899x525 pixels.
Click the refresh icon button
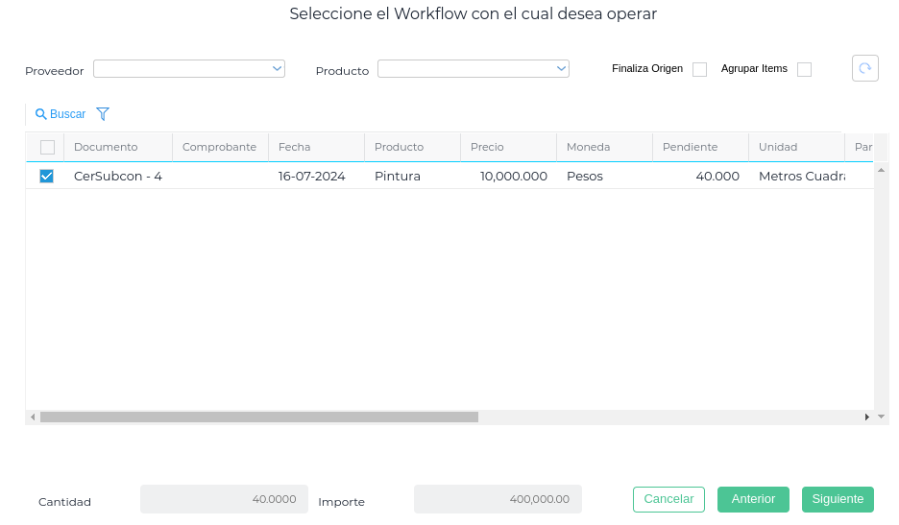click(864, 68)
